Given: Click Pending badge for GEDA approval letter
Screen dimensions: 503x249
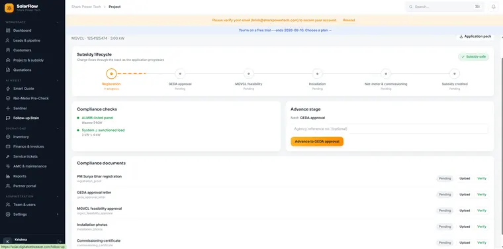Looking at the screenshot, I should [445, 195].
